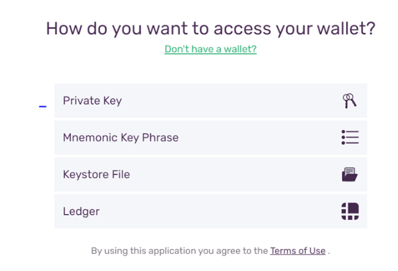The height and width of the screenshot is (271, 398).
Task: Select the 'Ledger' text label
Action: (81, 212)
